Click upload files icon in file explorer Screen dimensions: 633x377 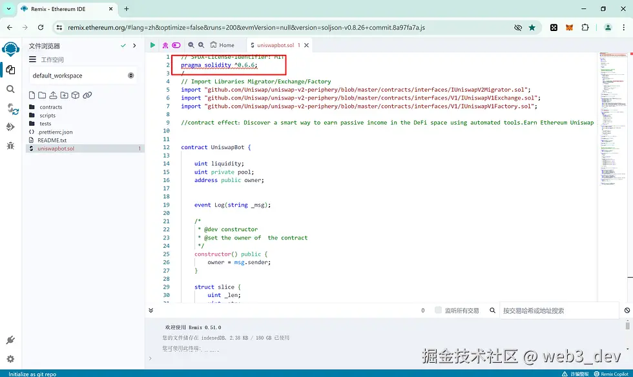[x=53, y=96]
